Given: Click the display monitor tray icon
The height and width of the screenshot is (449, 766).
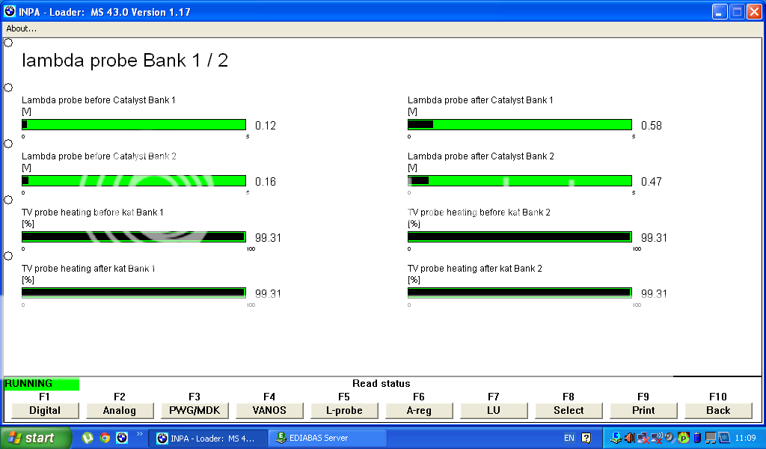Looking at the screenshot, I should pyautogui.click(x=711, y=438).
